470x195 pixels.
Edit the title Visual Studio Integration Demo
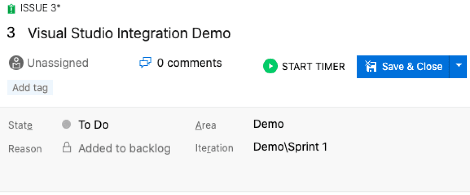129,34
